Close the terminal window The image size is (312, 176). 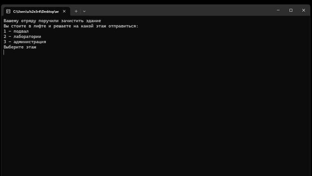(x=304, y=10)
